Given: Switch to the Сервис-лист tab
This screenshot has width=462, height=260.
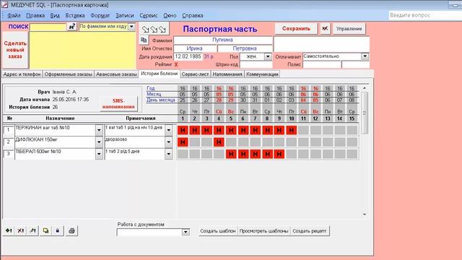Looking at the screenshot, I should [195, 74].
